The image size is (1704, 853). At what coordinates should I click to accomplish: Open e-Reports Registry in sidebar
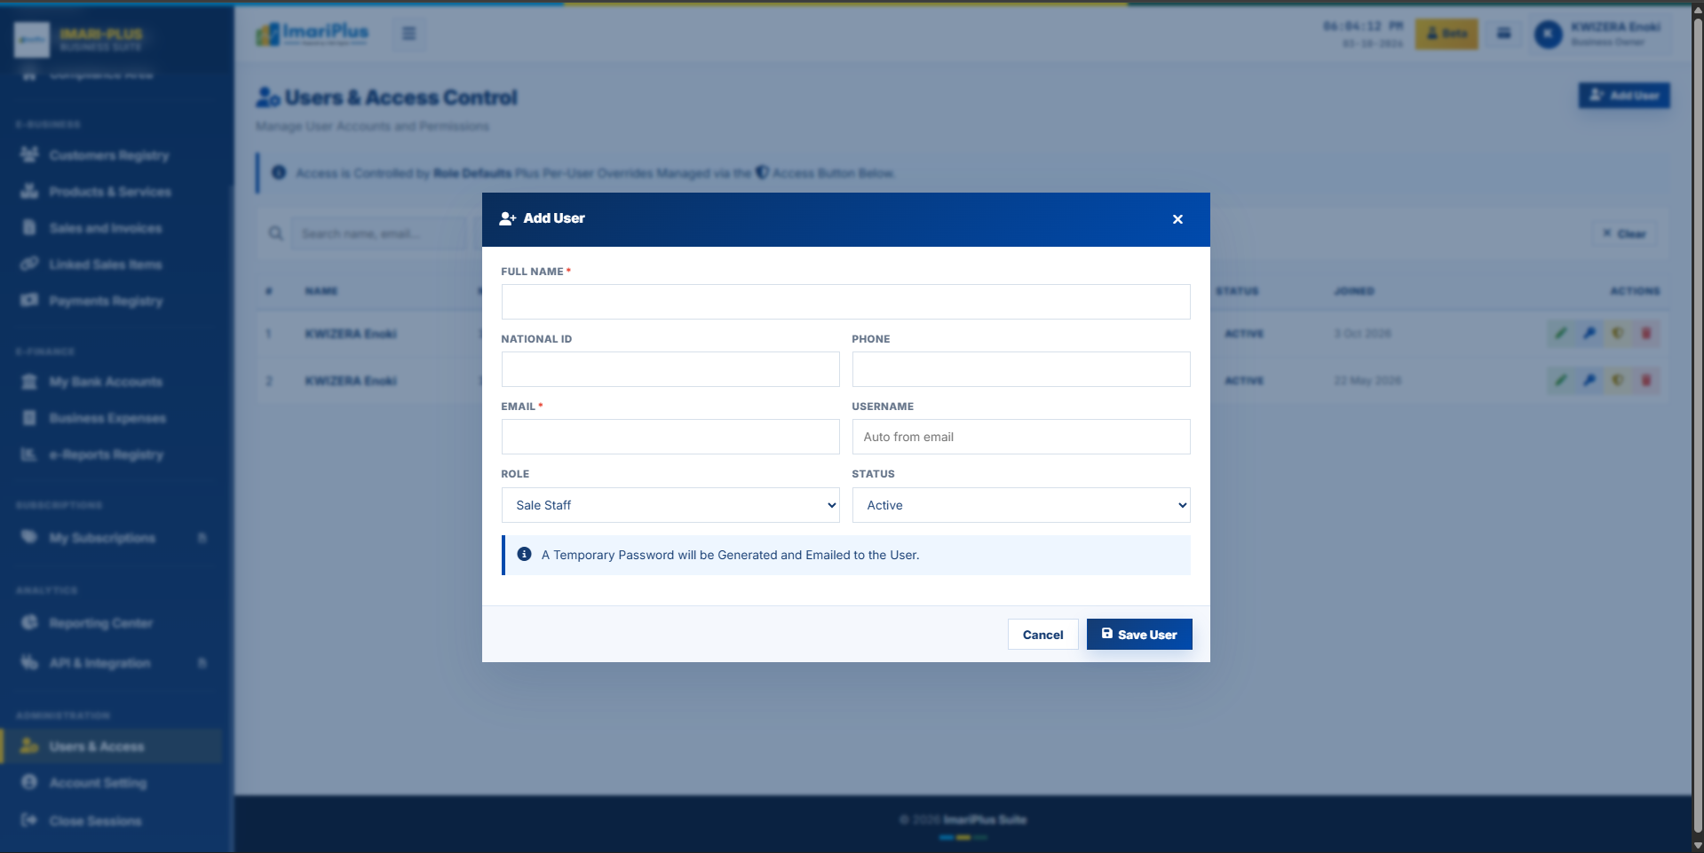[x=111, y=454]
